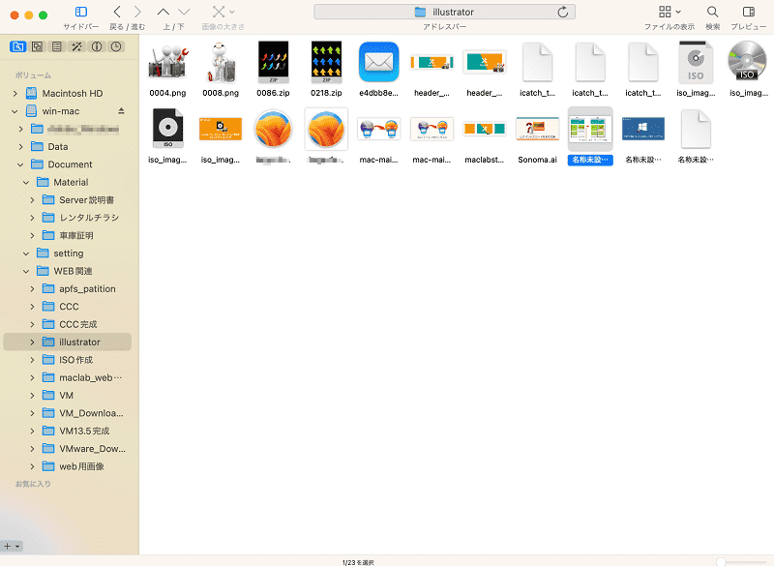The image size is (774, 566).
Task: Collapse the Material folder tree
Action: [26, 182]
